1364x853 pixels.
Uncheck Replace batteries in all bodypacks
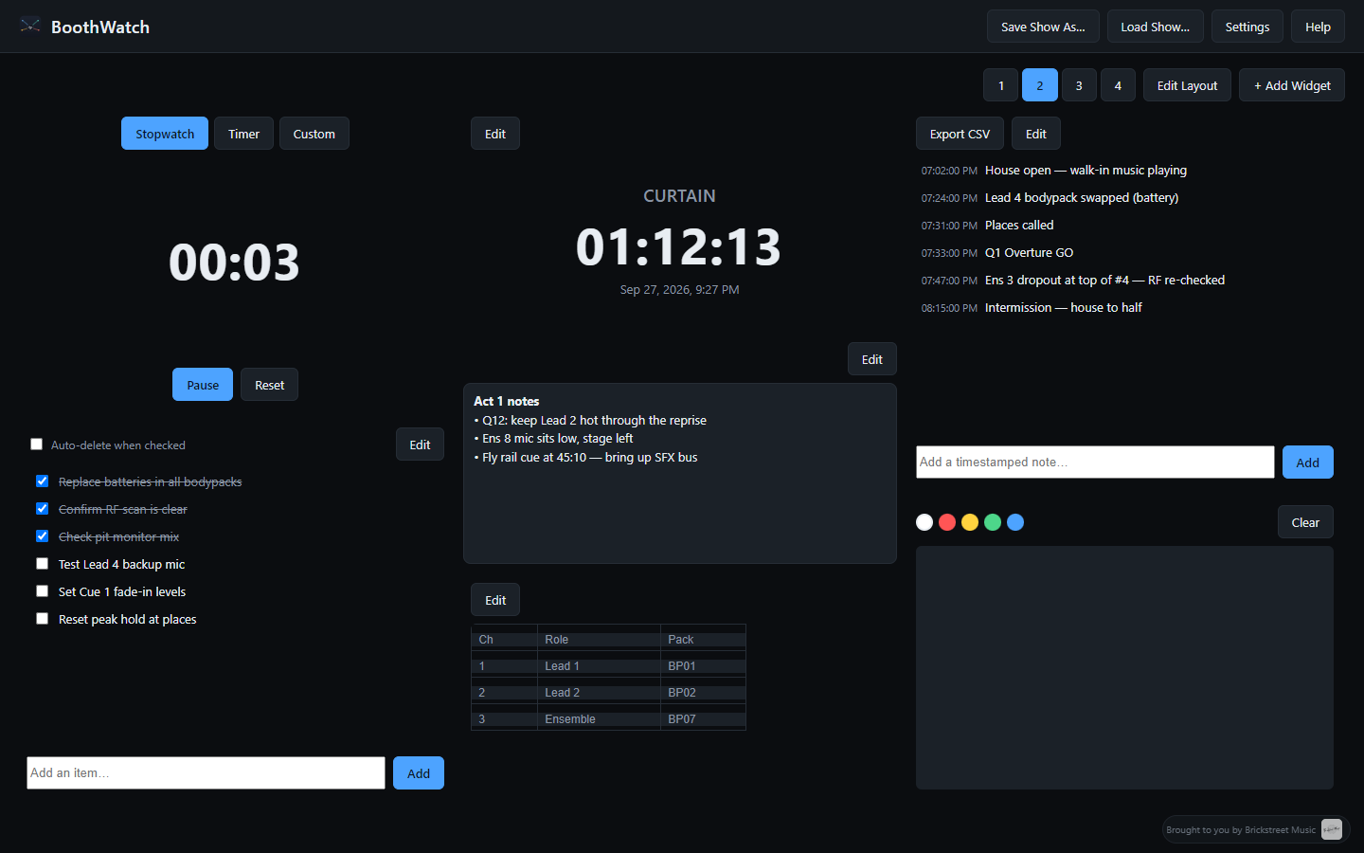coord(42,481)
